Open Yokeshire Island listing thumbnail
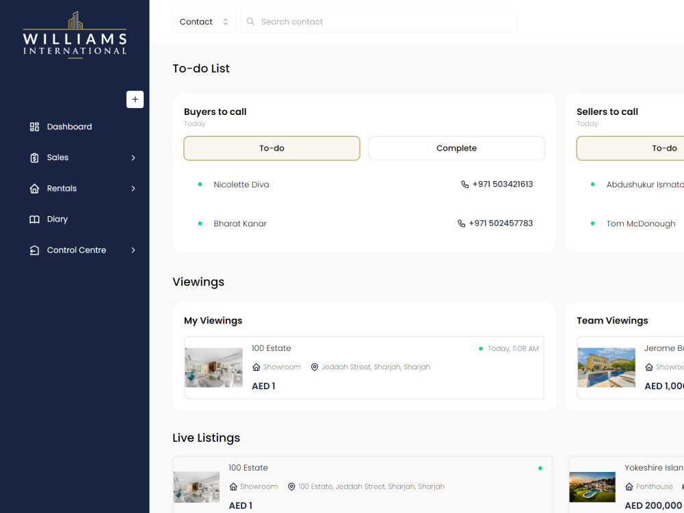684x513 pixels. click(592, 487)
